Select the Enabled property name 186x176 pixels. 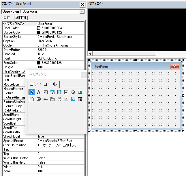coord(9,54)
